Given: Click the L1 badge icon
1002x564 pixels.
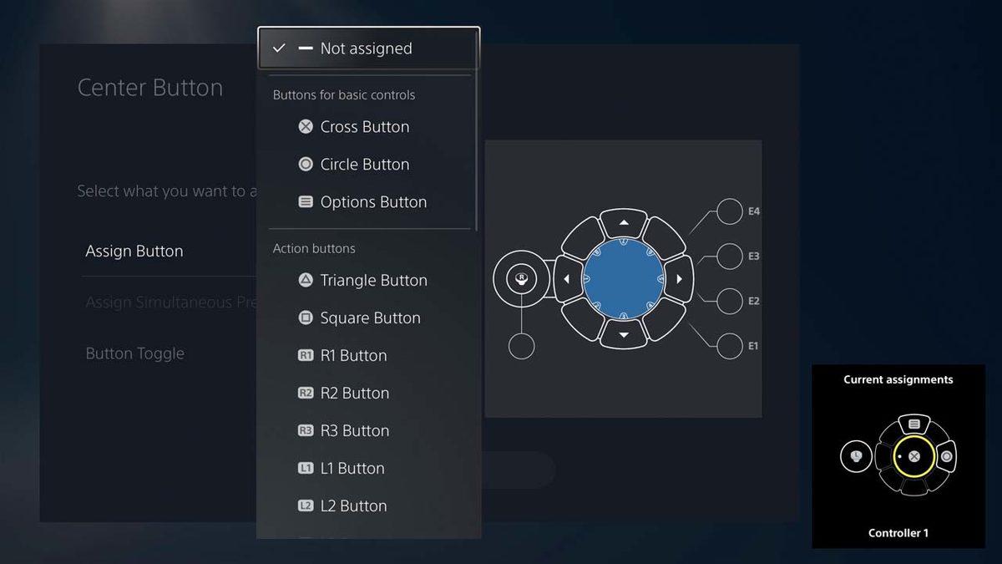Looking at the screenshot, I should point(306,469).
